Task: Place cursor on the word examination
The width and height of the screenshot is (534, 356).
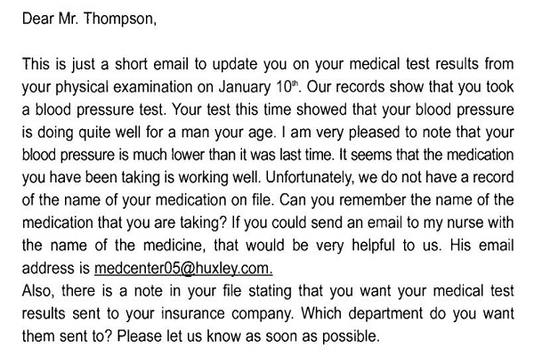Action: pyautogui.click(x=152, y=87)
